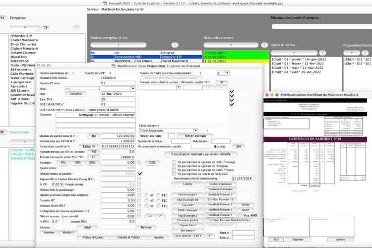The height and width of the screenshot is (248, 372).
Task: Click the M4 button for Paiement travaux
Action: [x=94, y=151]
